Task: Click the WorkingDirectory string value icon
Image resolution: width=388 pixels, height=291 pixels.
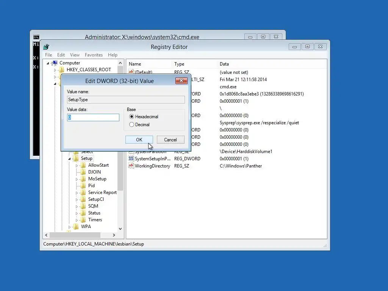Action: [131, 166]
